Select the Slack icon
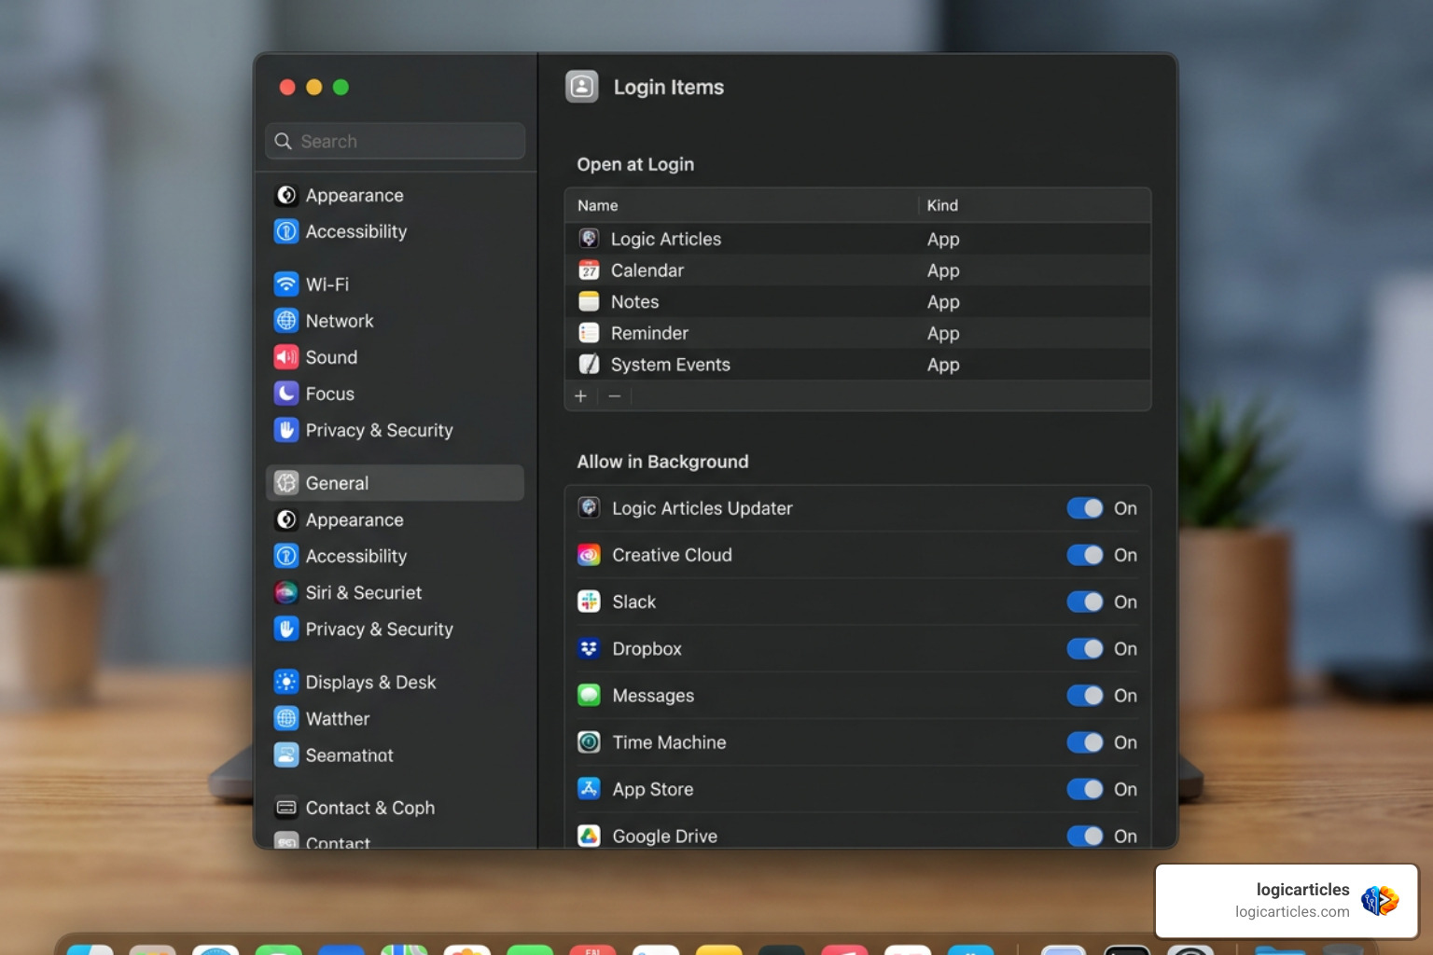Screen dimensions: 1433x955 pos(589,602)
